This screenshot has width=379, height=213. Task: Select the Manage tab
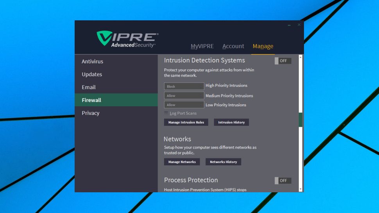(263, 46)
